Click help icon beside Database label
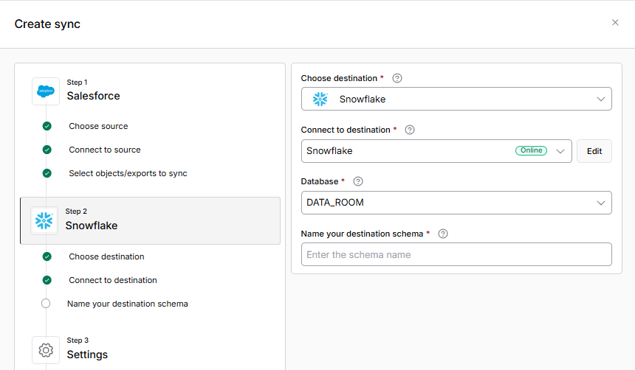Viewport: 635px width, 370px height. pyautogui.click(x=358, y=181)
